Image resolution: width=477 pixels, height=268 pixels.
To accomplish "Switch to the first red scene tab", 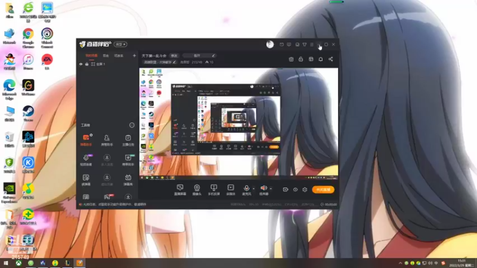I will [x=91, y=55].
